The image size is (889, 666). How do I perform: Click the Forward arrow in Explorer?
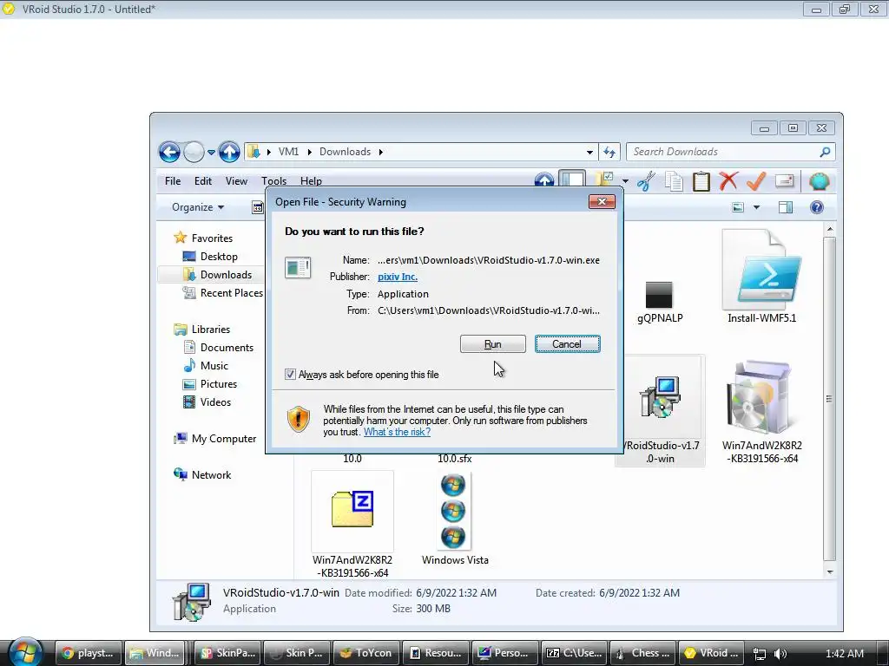tap(194, 152)
